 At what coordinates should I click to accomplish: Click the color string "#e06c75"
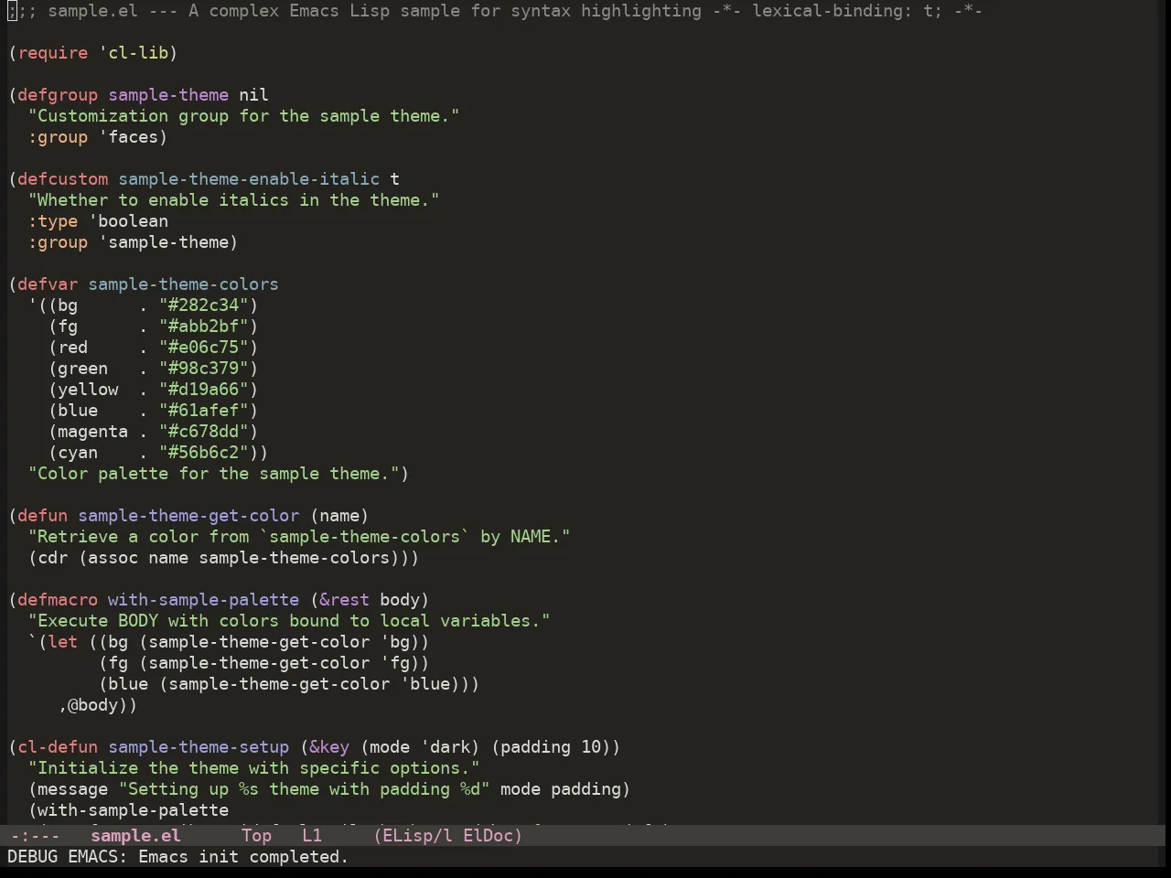(x=204, y=348)
